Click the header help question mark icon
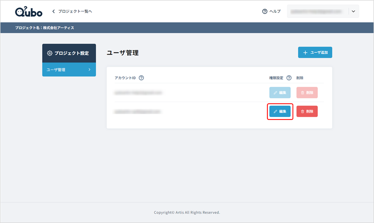 point(265,11)
